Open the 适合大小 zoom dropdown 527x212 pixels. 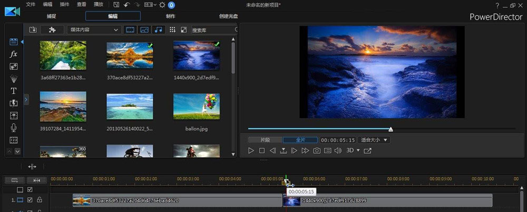[x=374, y=140]
